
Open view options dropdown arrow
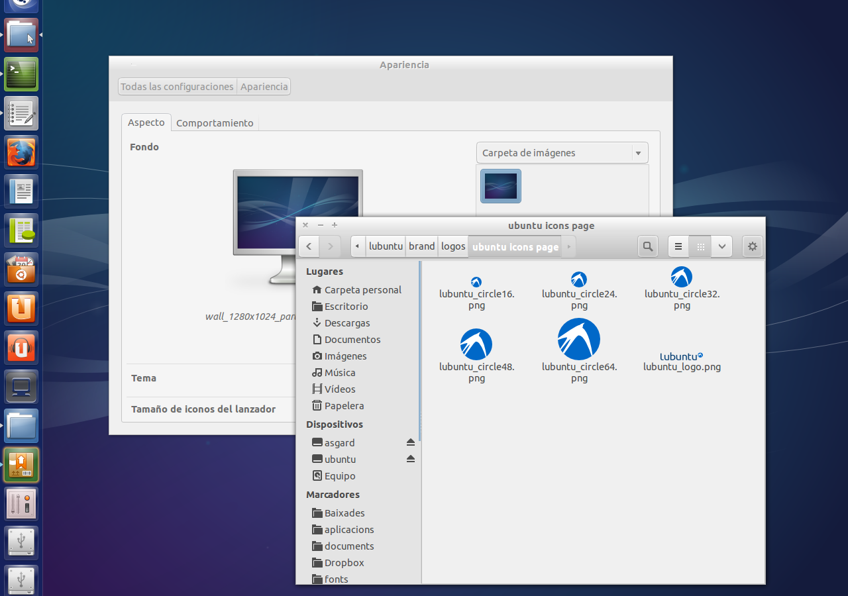[721, 246]
